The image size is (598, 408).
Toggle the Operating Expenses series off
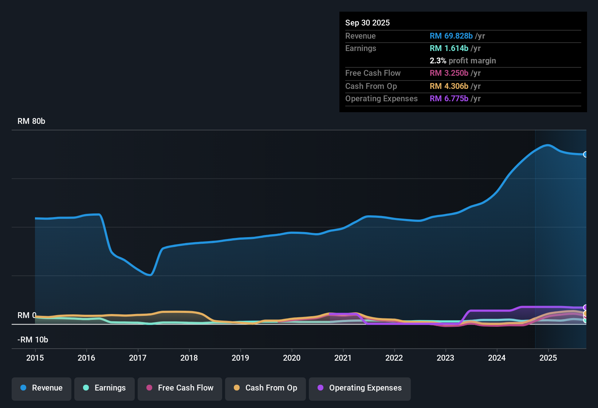(x=359, y=388)
